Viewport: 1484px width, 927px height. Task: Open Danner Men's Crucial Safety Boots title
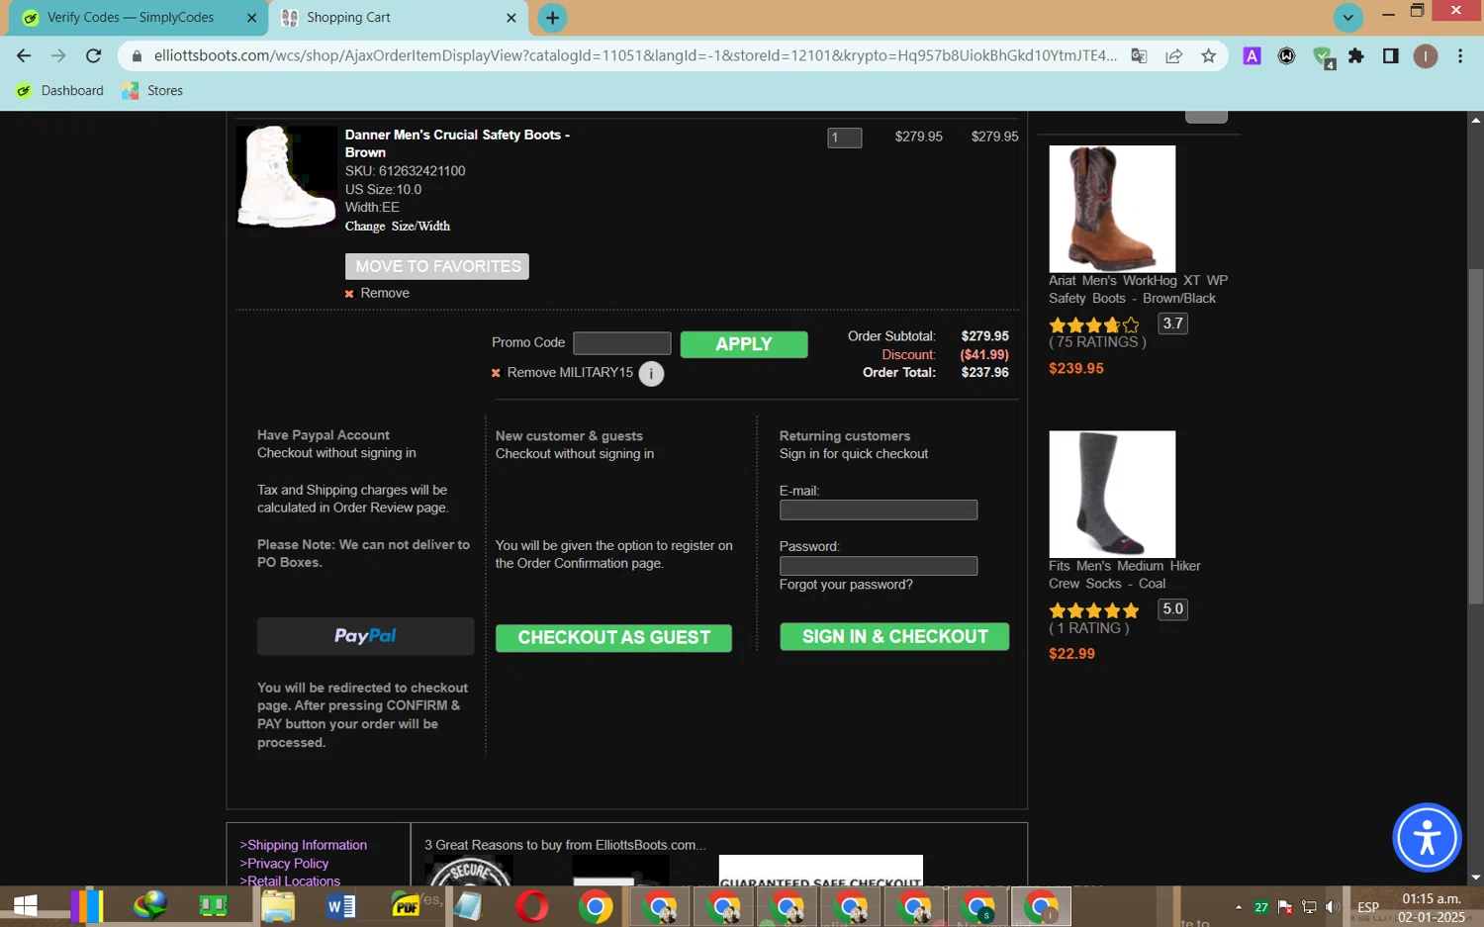457,143
